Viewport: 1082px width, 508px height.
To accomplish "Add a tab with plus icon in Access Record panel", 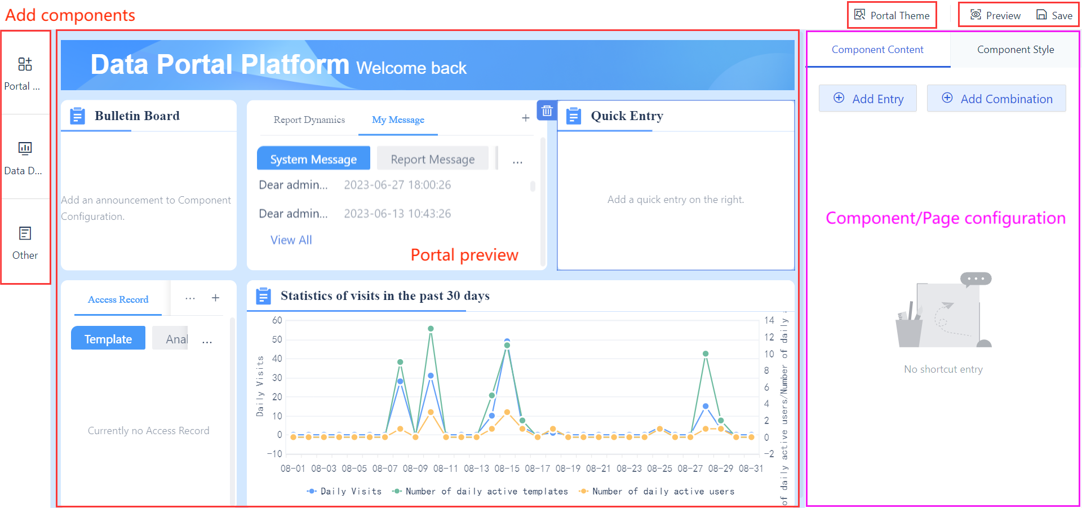I will [215, 298].
